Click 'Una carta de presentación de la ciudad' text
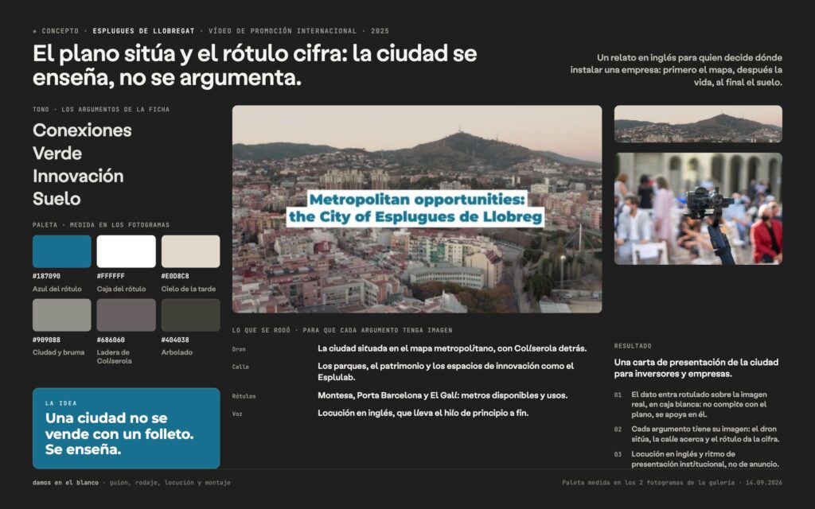 (696, 368)
